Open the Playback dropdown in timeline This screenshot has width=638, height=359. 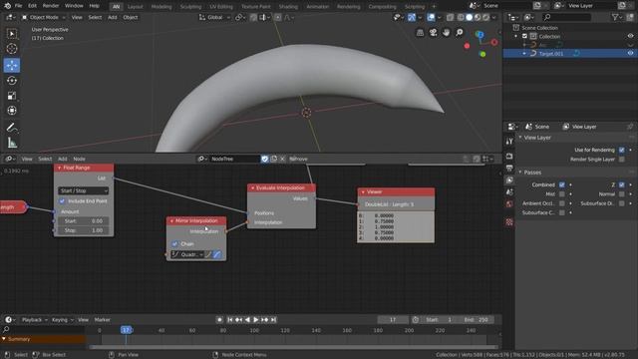tap(34, 320)
